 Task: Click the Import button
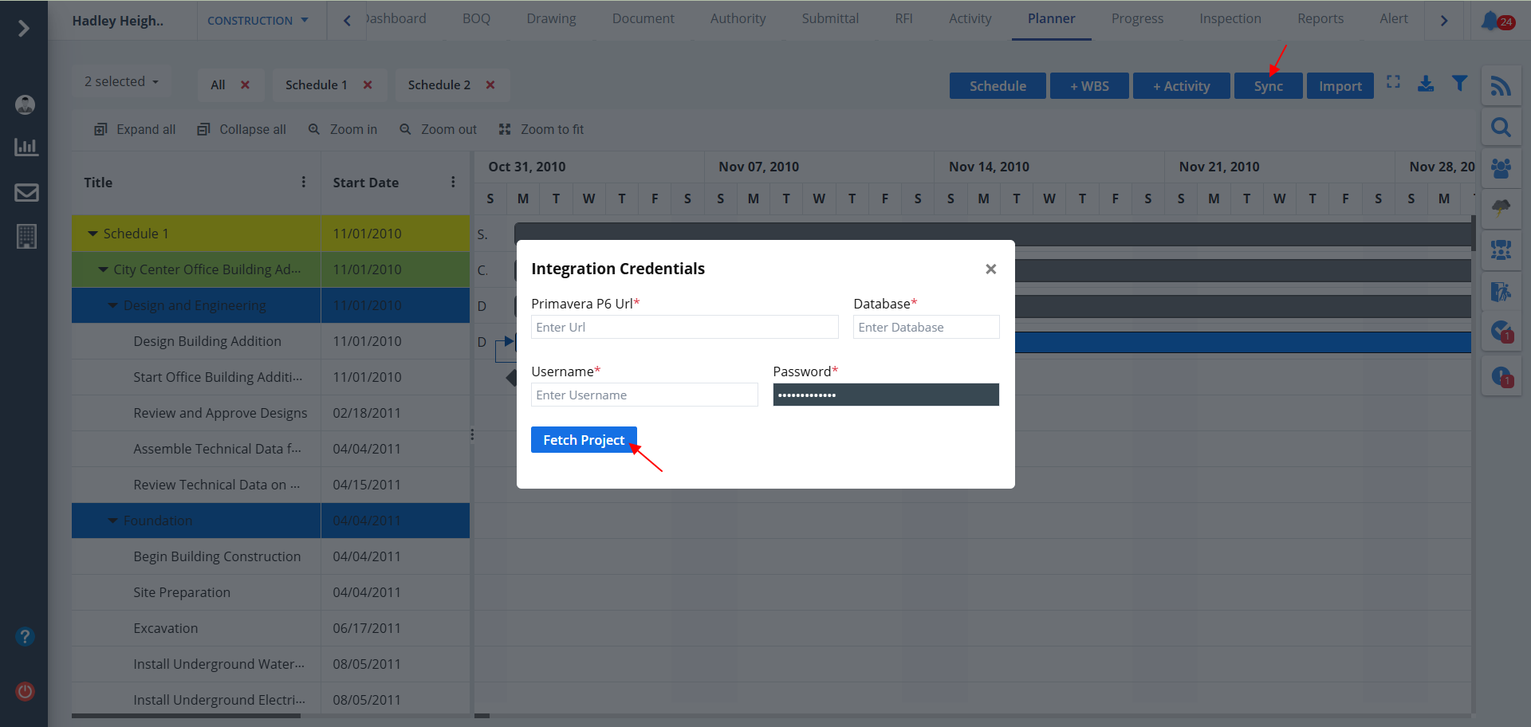coord(1340,86)
